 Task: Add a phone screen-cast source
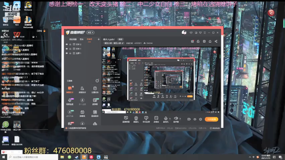pos(146,119)
